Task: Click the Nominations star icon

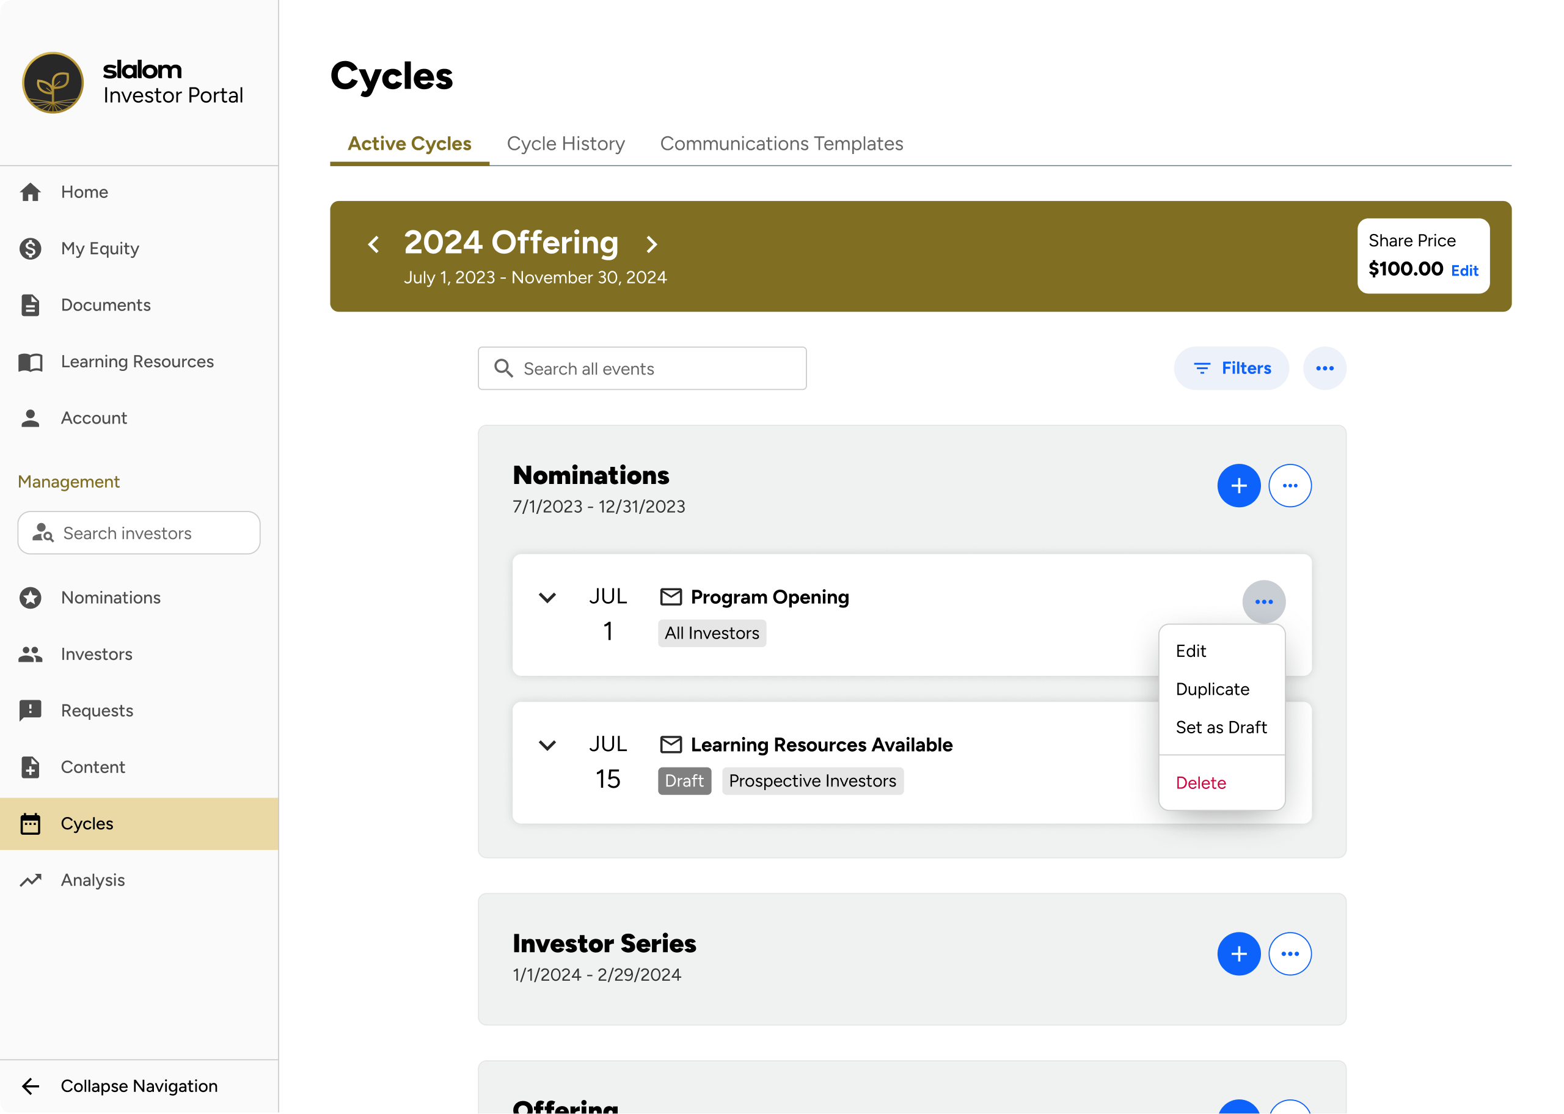Action: coord(30,598)
